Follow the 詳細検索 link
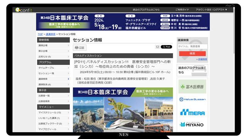 click(x=203, y=59)
